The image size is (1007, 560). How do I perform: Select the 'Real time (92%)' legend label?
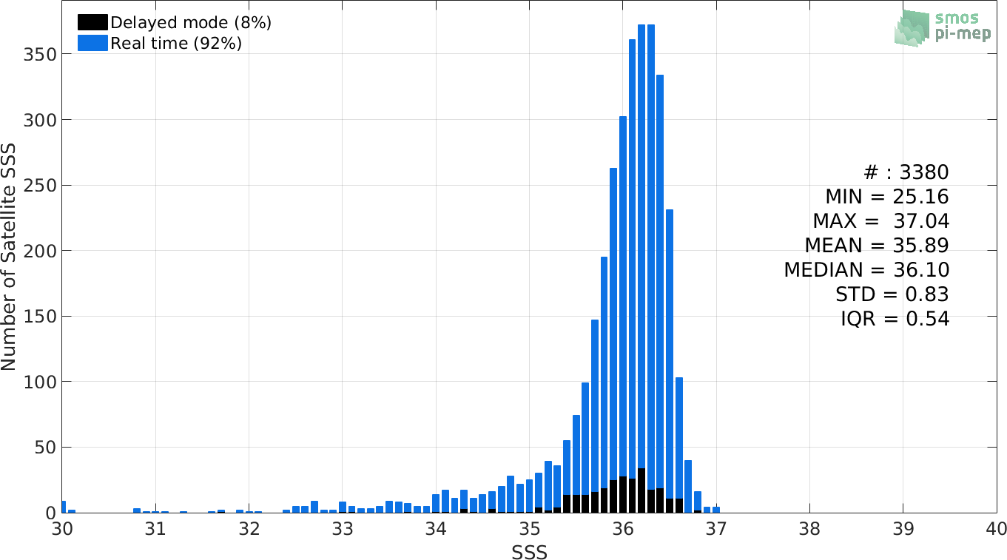(176, 44)
